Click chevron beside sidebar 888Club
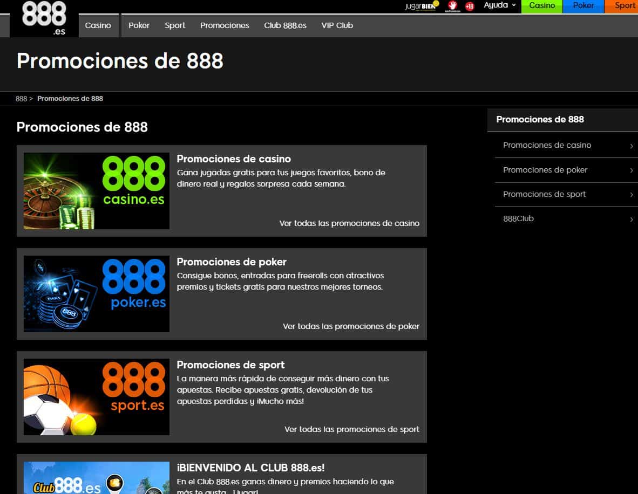This screenshot has height=494, width=638. point(632,219)
